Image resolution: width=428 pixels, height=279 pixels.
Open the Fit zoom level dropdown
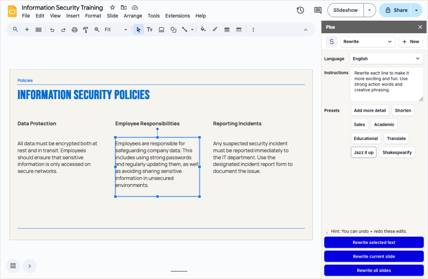(x=116, y=30)
